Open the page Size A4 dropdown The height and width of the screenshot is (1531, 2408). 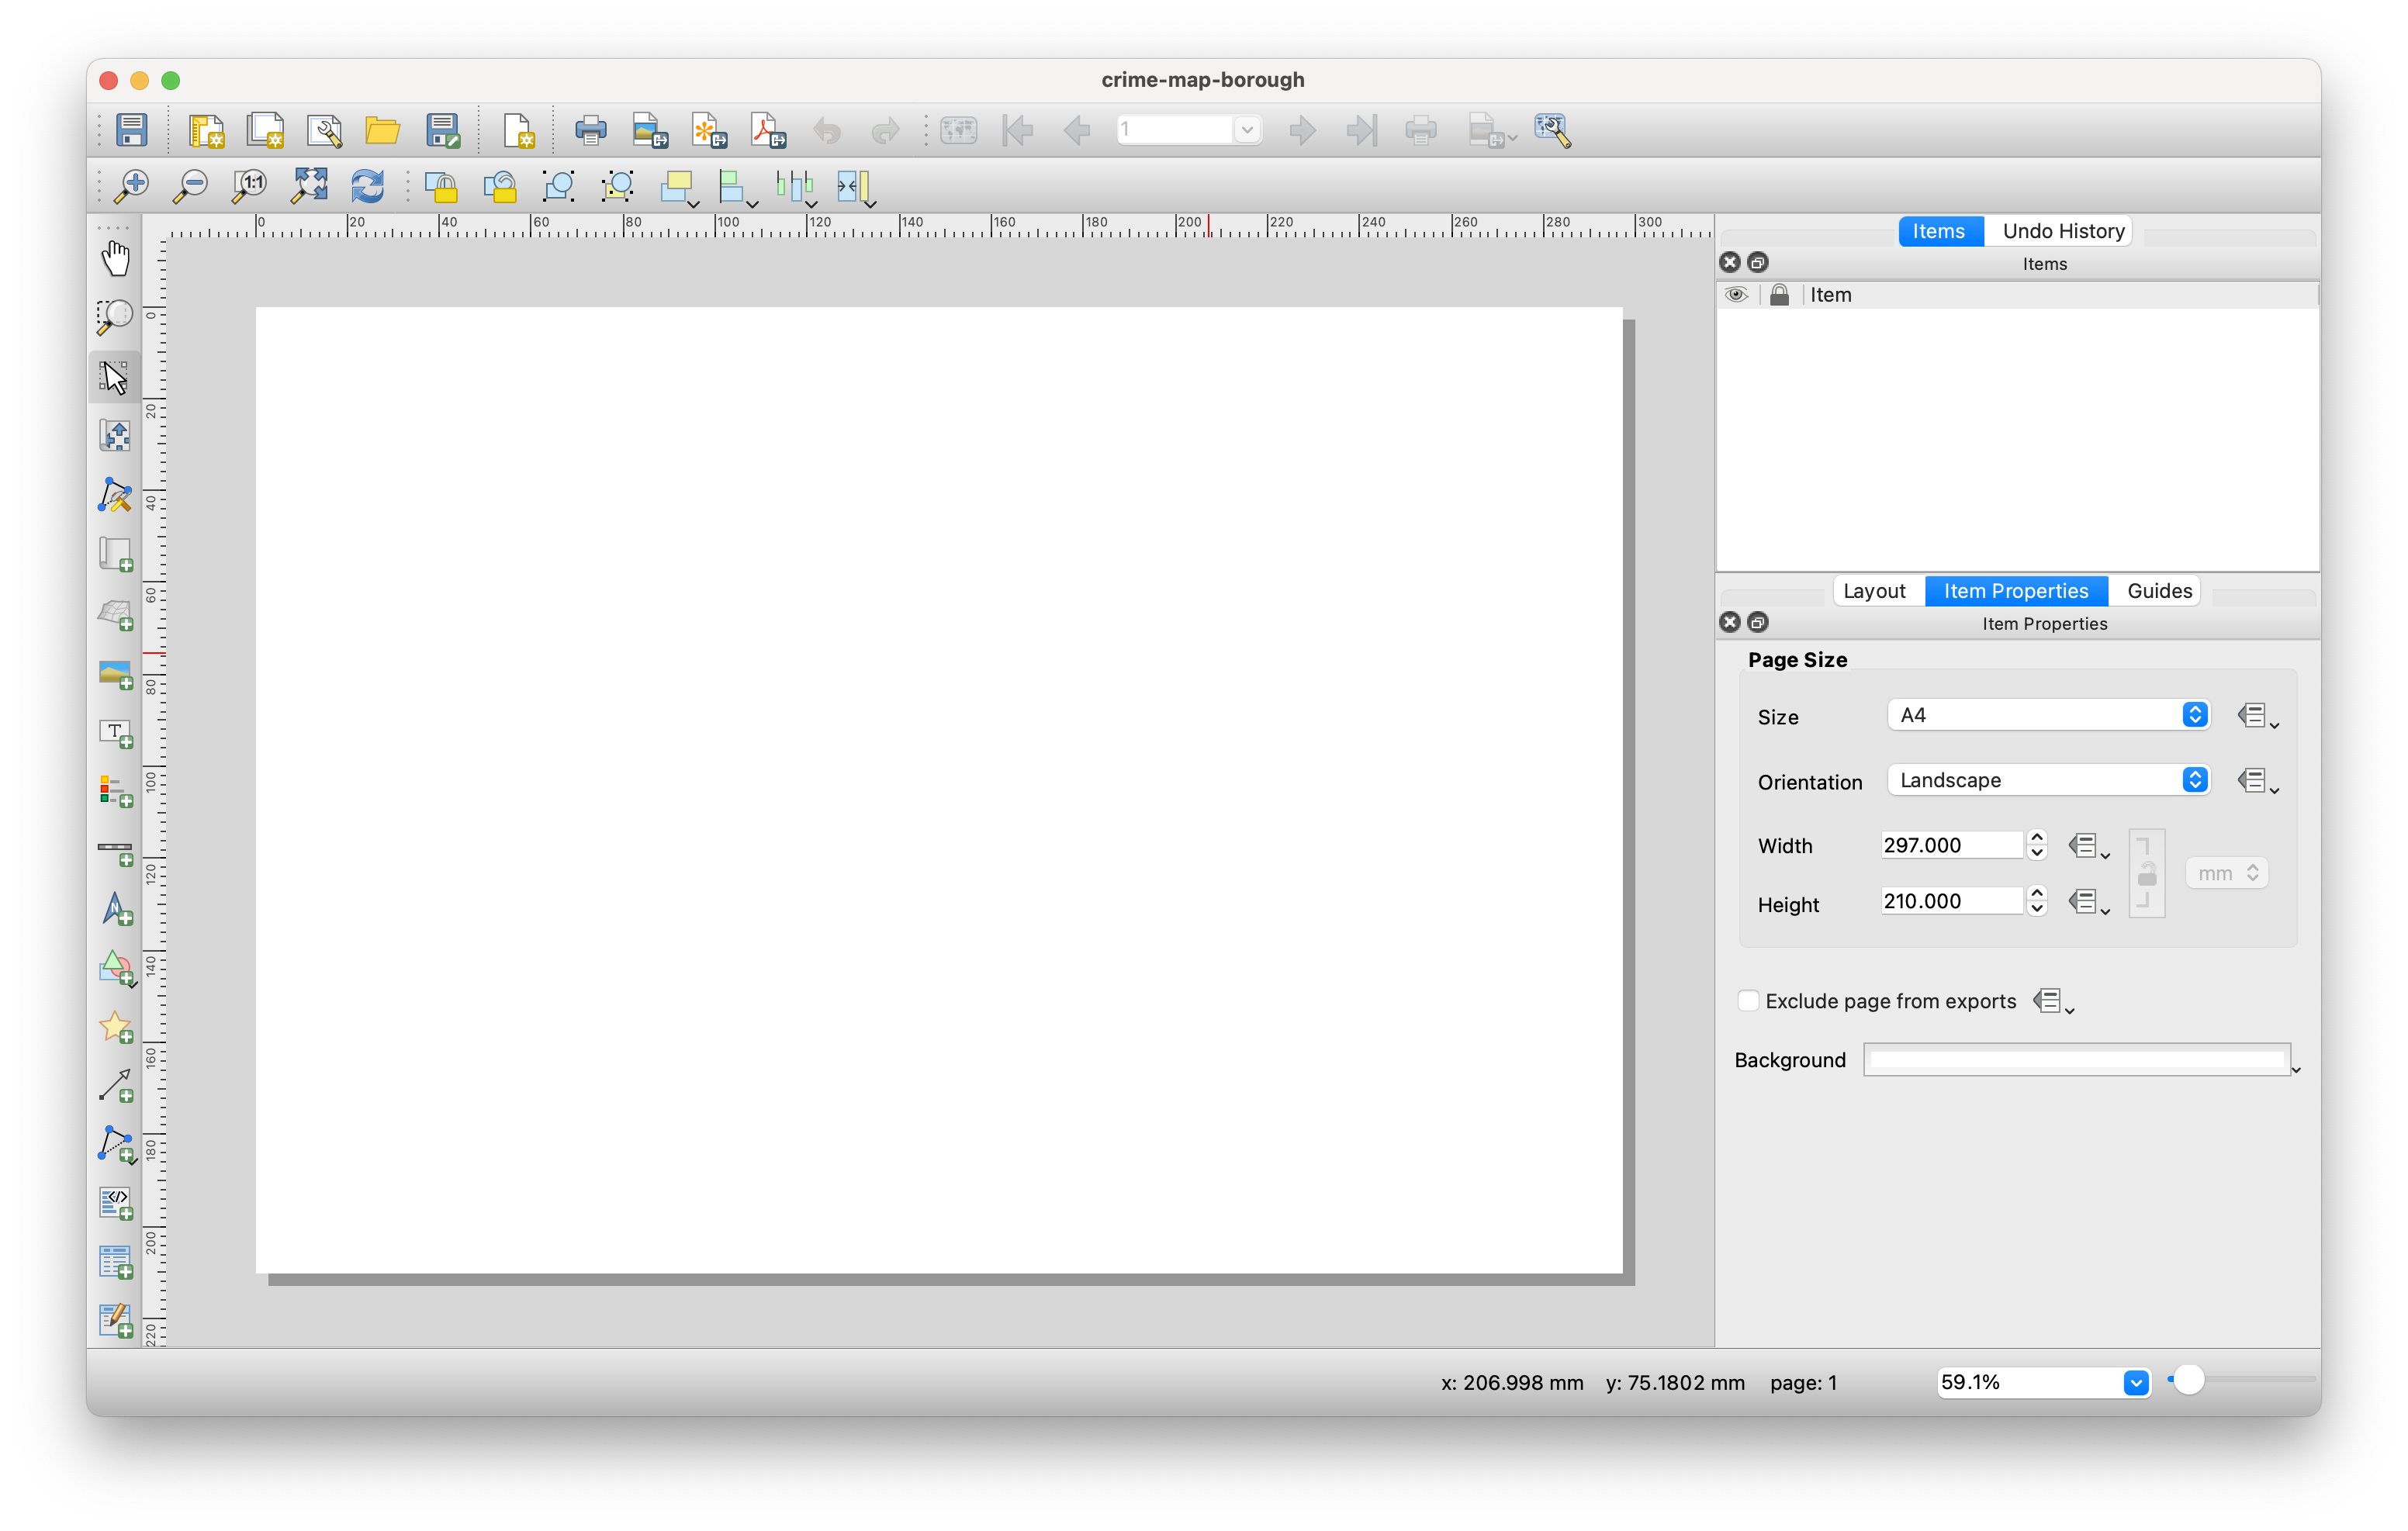coord(2047,715)
